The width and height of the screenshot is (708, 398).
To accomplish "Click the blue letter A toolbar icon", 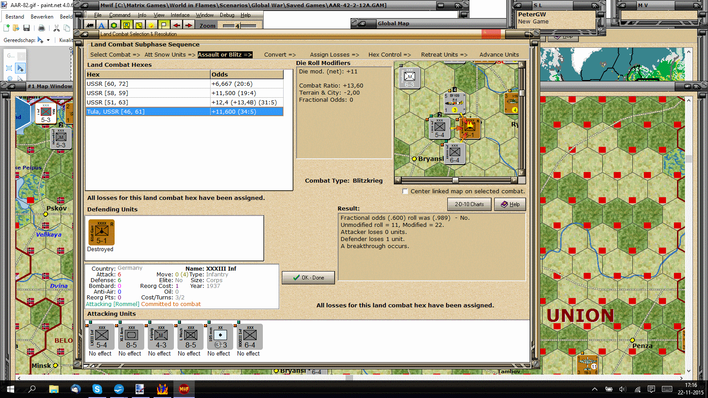I will pyautogui.click(x=102, y=25).
